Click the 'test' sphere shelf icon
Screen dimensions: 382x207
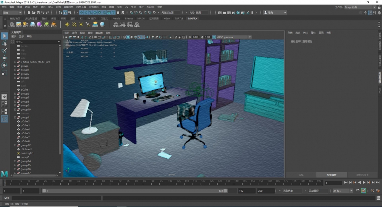pyautogui.click(x=102, y=24)
